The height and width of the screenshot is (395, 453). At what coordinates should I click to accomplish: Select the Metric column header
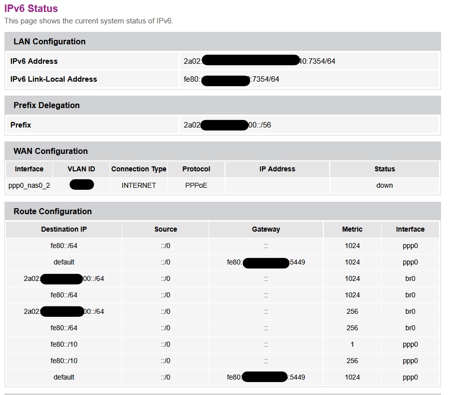(x=352, y=229)
